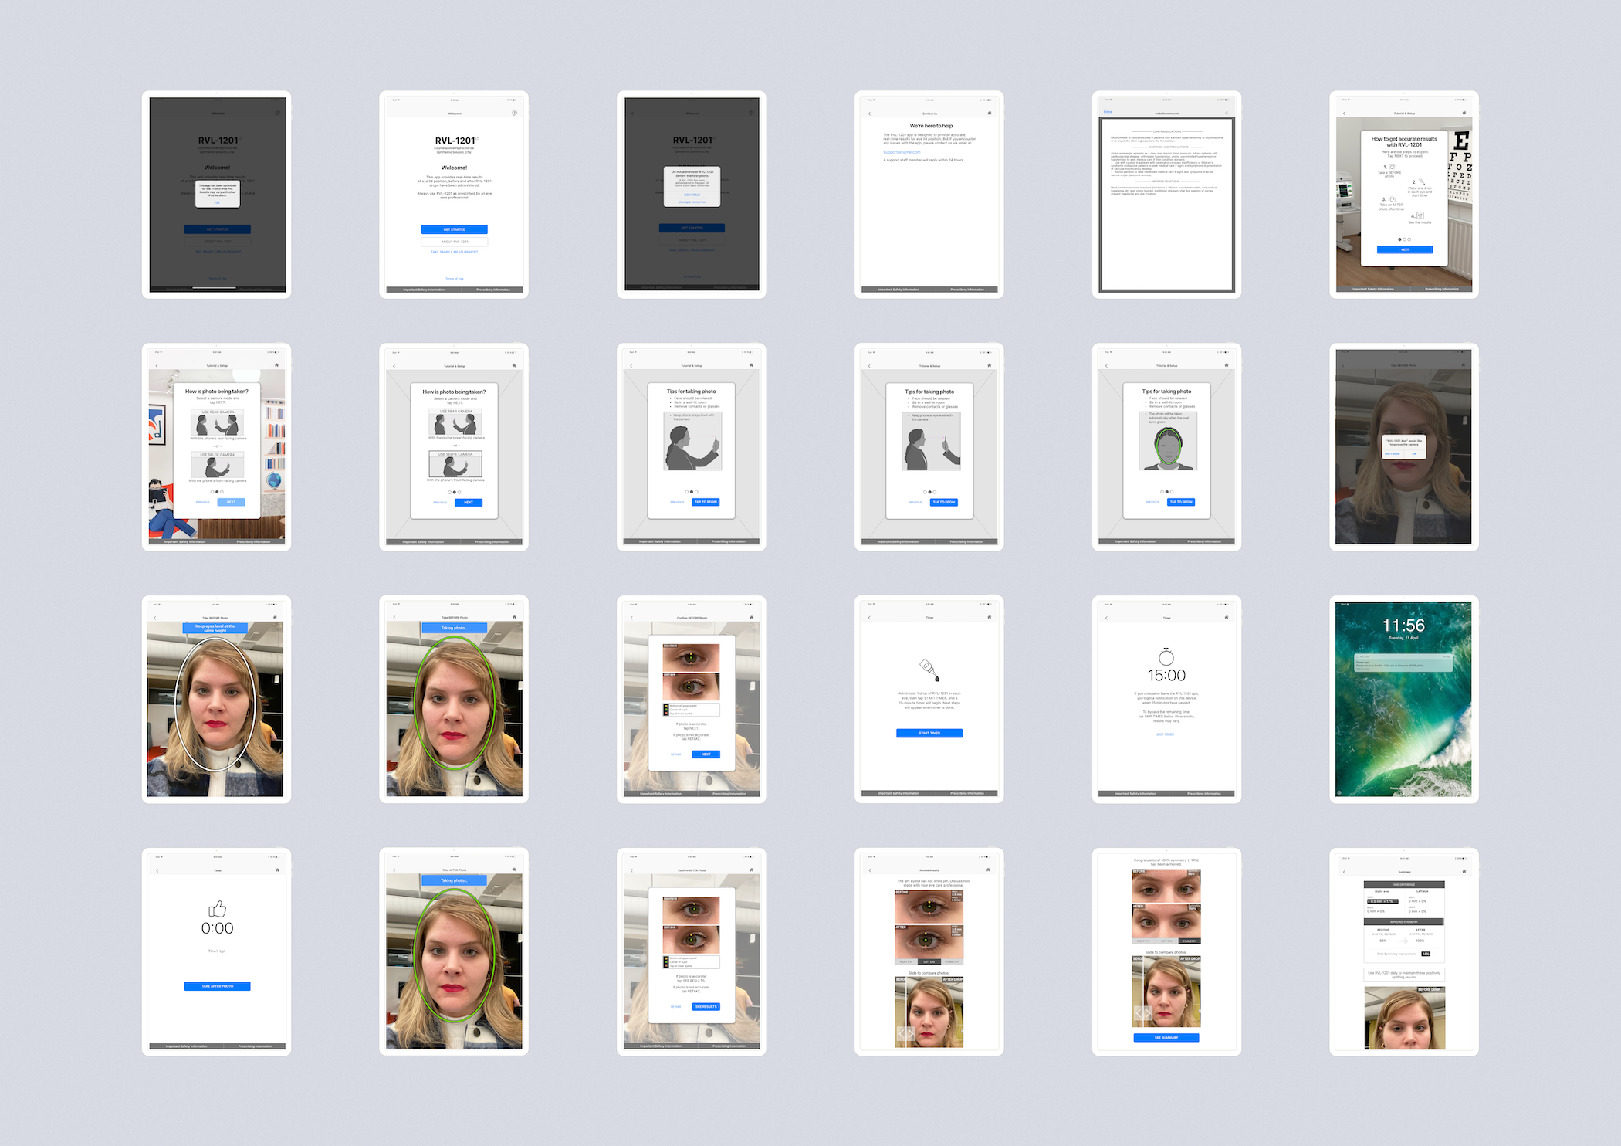The width and height of the screenshot is (1621, 1146).
Task: Tap the help icon on white Welcome screen
Action: 514,114
